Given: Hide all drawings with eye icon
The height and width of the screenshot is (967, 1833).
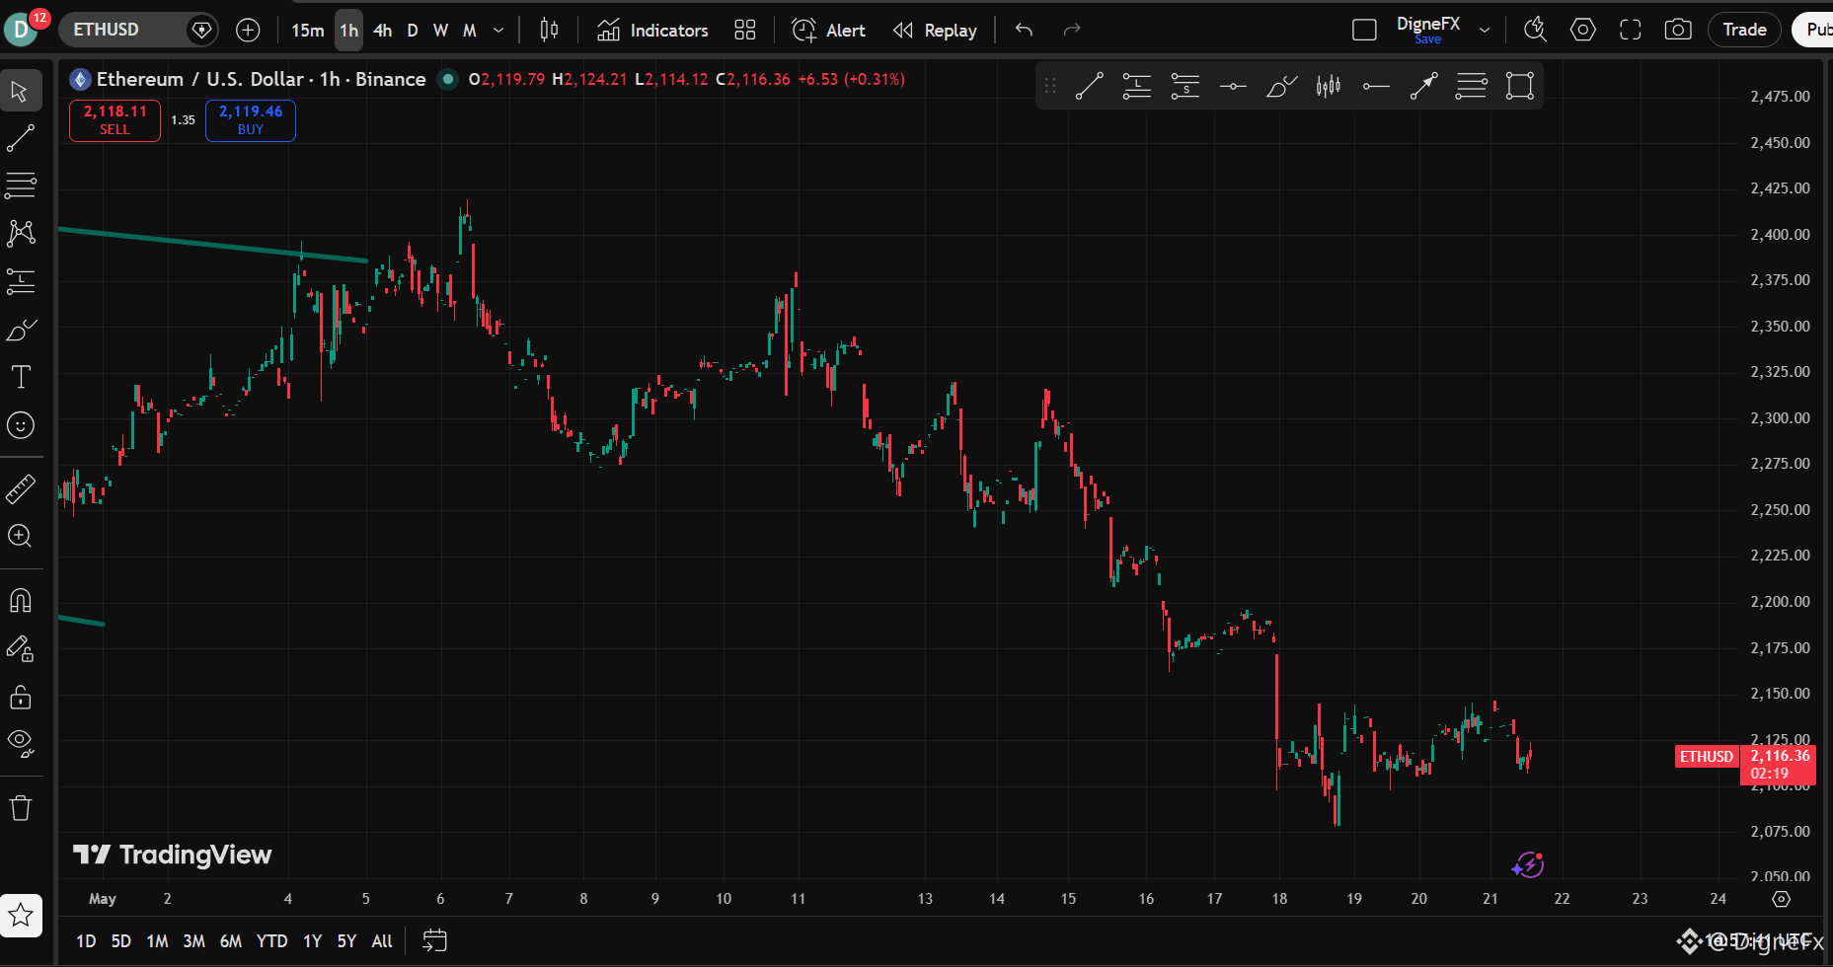Looking at the screenshot, I should 21,743.
